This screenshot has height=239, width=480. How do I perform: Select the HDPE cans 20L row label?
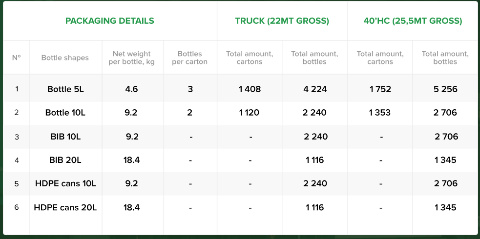65,207
